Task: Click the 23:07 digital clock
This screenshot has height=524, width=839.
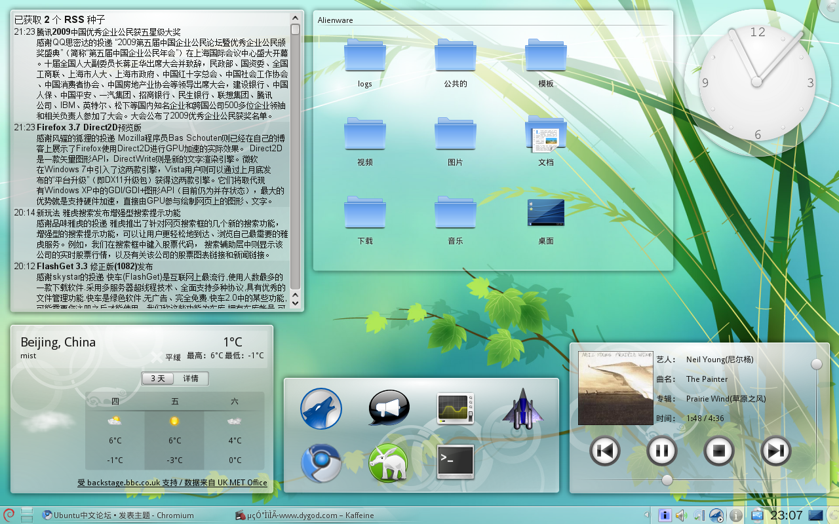Action: (786, 515)
